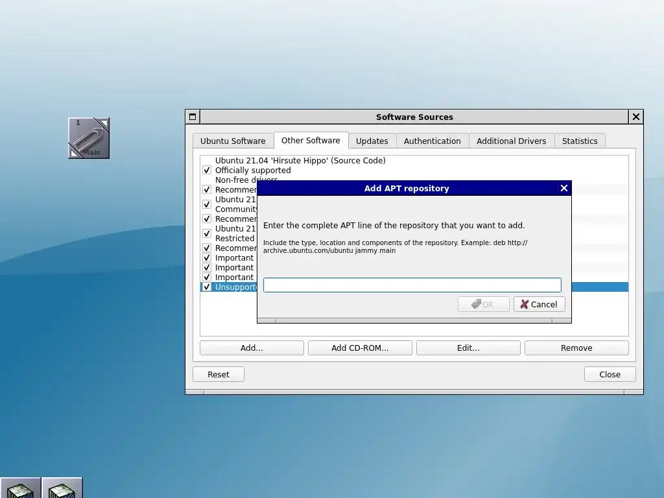664x498 pixels.
Task: Toggle the second Recommended source checkbox
Action: [207, 219]
